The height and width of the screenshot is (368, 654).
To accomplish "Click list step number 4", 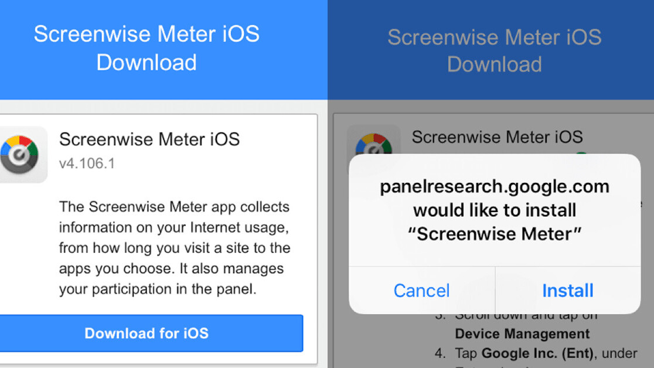I will (440, 353).
